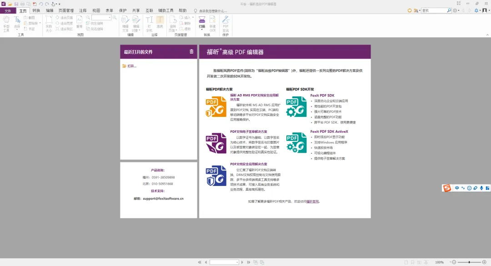Click the ribbon zoom-in magnifier
Viewport: 491px width, 266px height.
(115, 18)
